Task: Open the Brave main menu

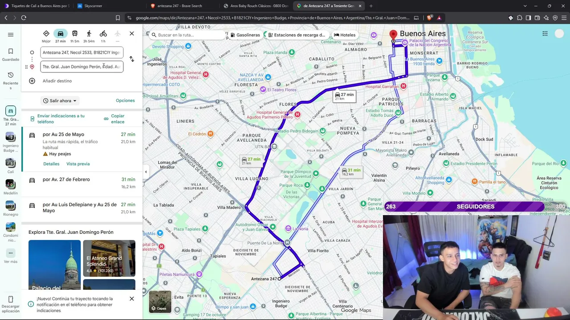Action: pos(564,18)
